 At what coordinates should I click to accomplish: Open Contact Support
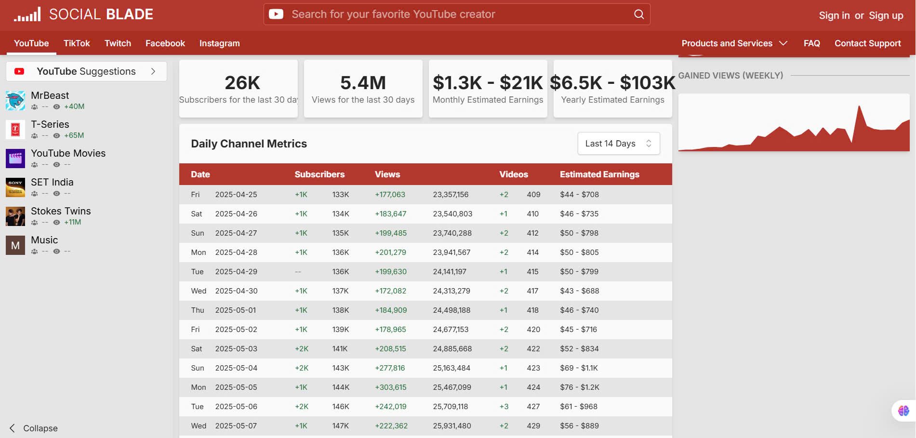coord(868,43)
